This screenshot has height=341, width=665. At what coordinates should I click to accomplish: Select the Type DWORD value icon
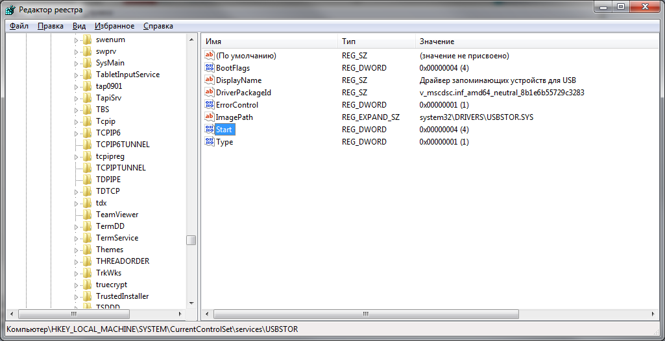(210, 141)
